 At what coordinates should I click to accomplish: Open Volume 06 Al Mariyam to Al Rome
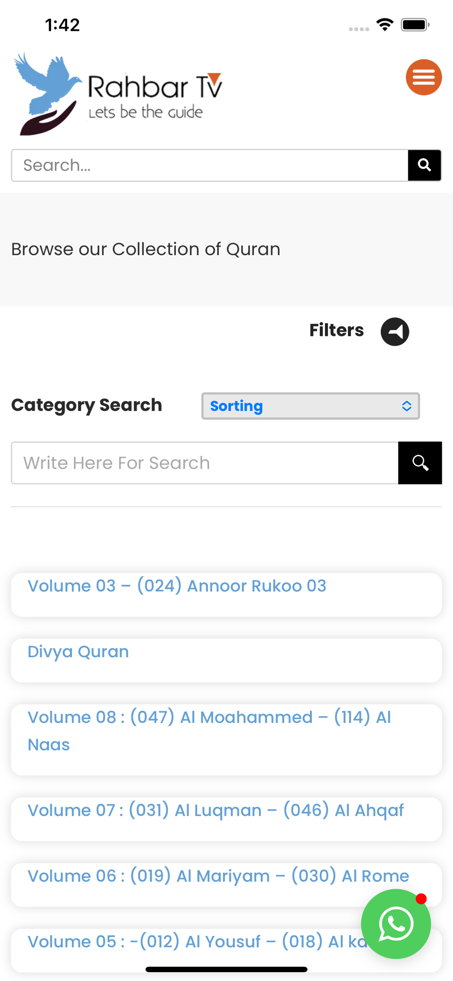tap(226, 885)
